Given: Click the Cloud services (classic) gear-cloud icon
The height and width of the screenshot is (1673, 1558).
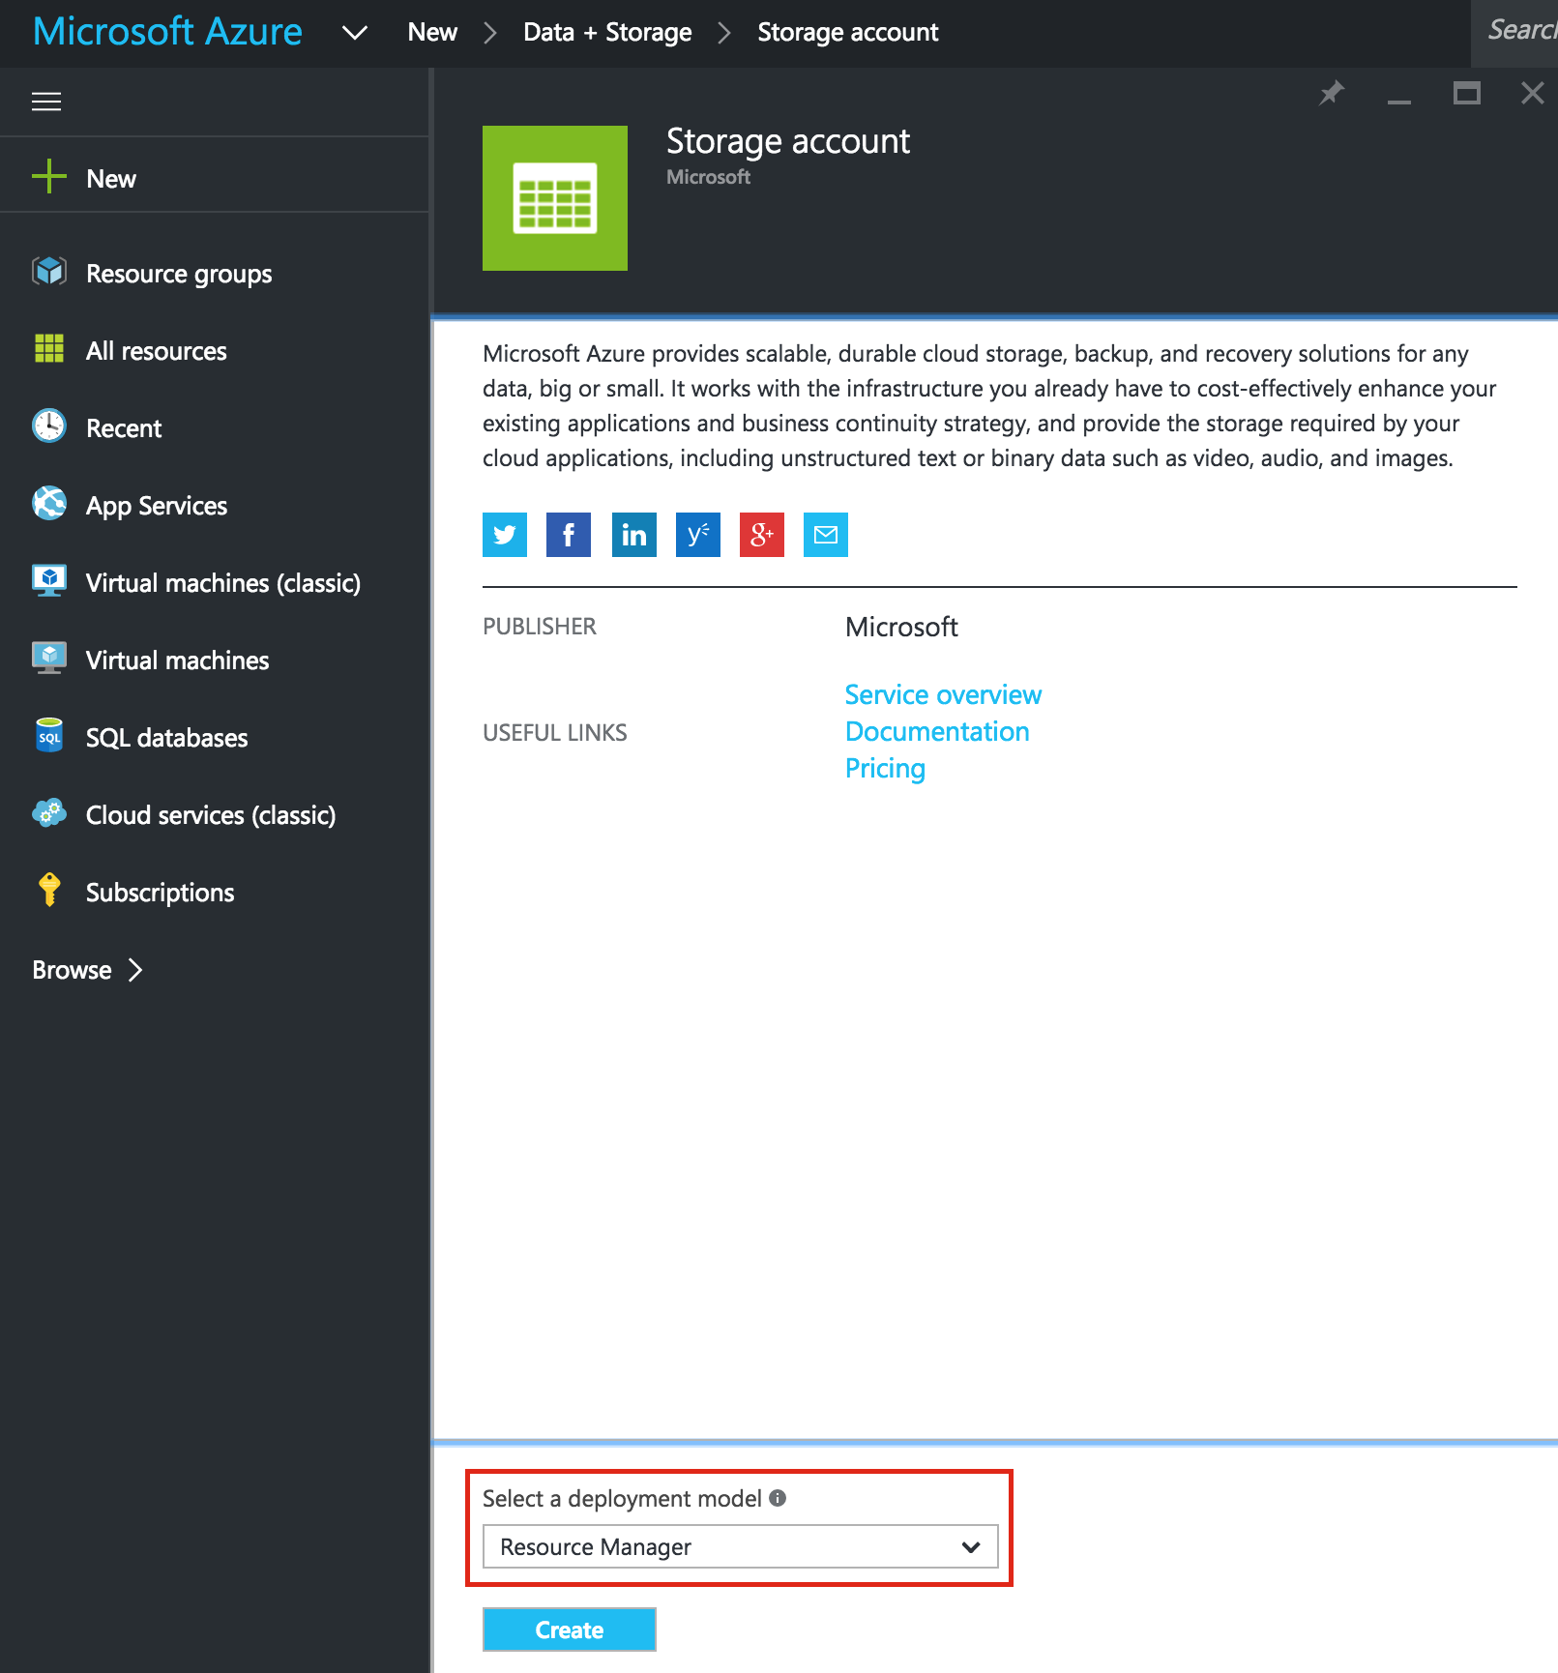Looking at the screenshot, I should tap(49, 812).
